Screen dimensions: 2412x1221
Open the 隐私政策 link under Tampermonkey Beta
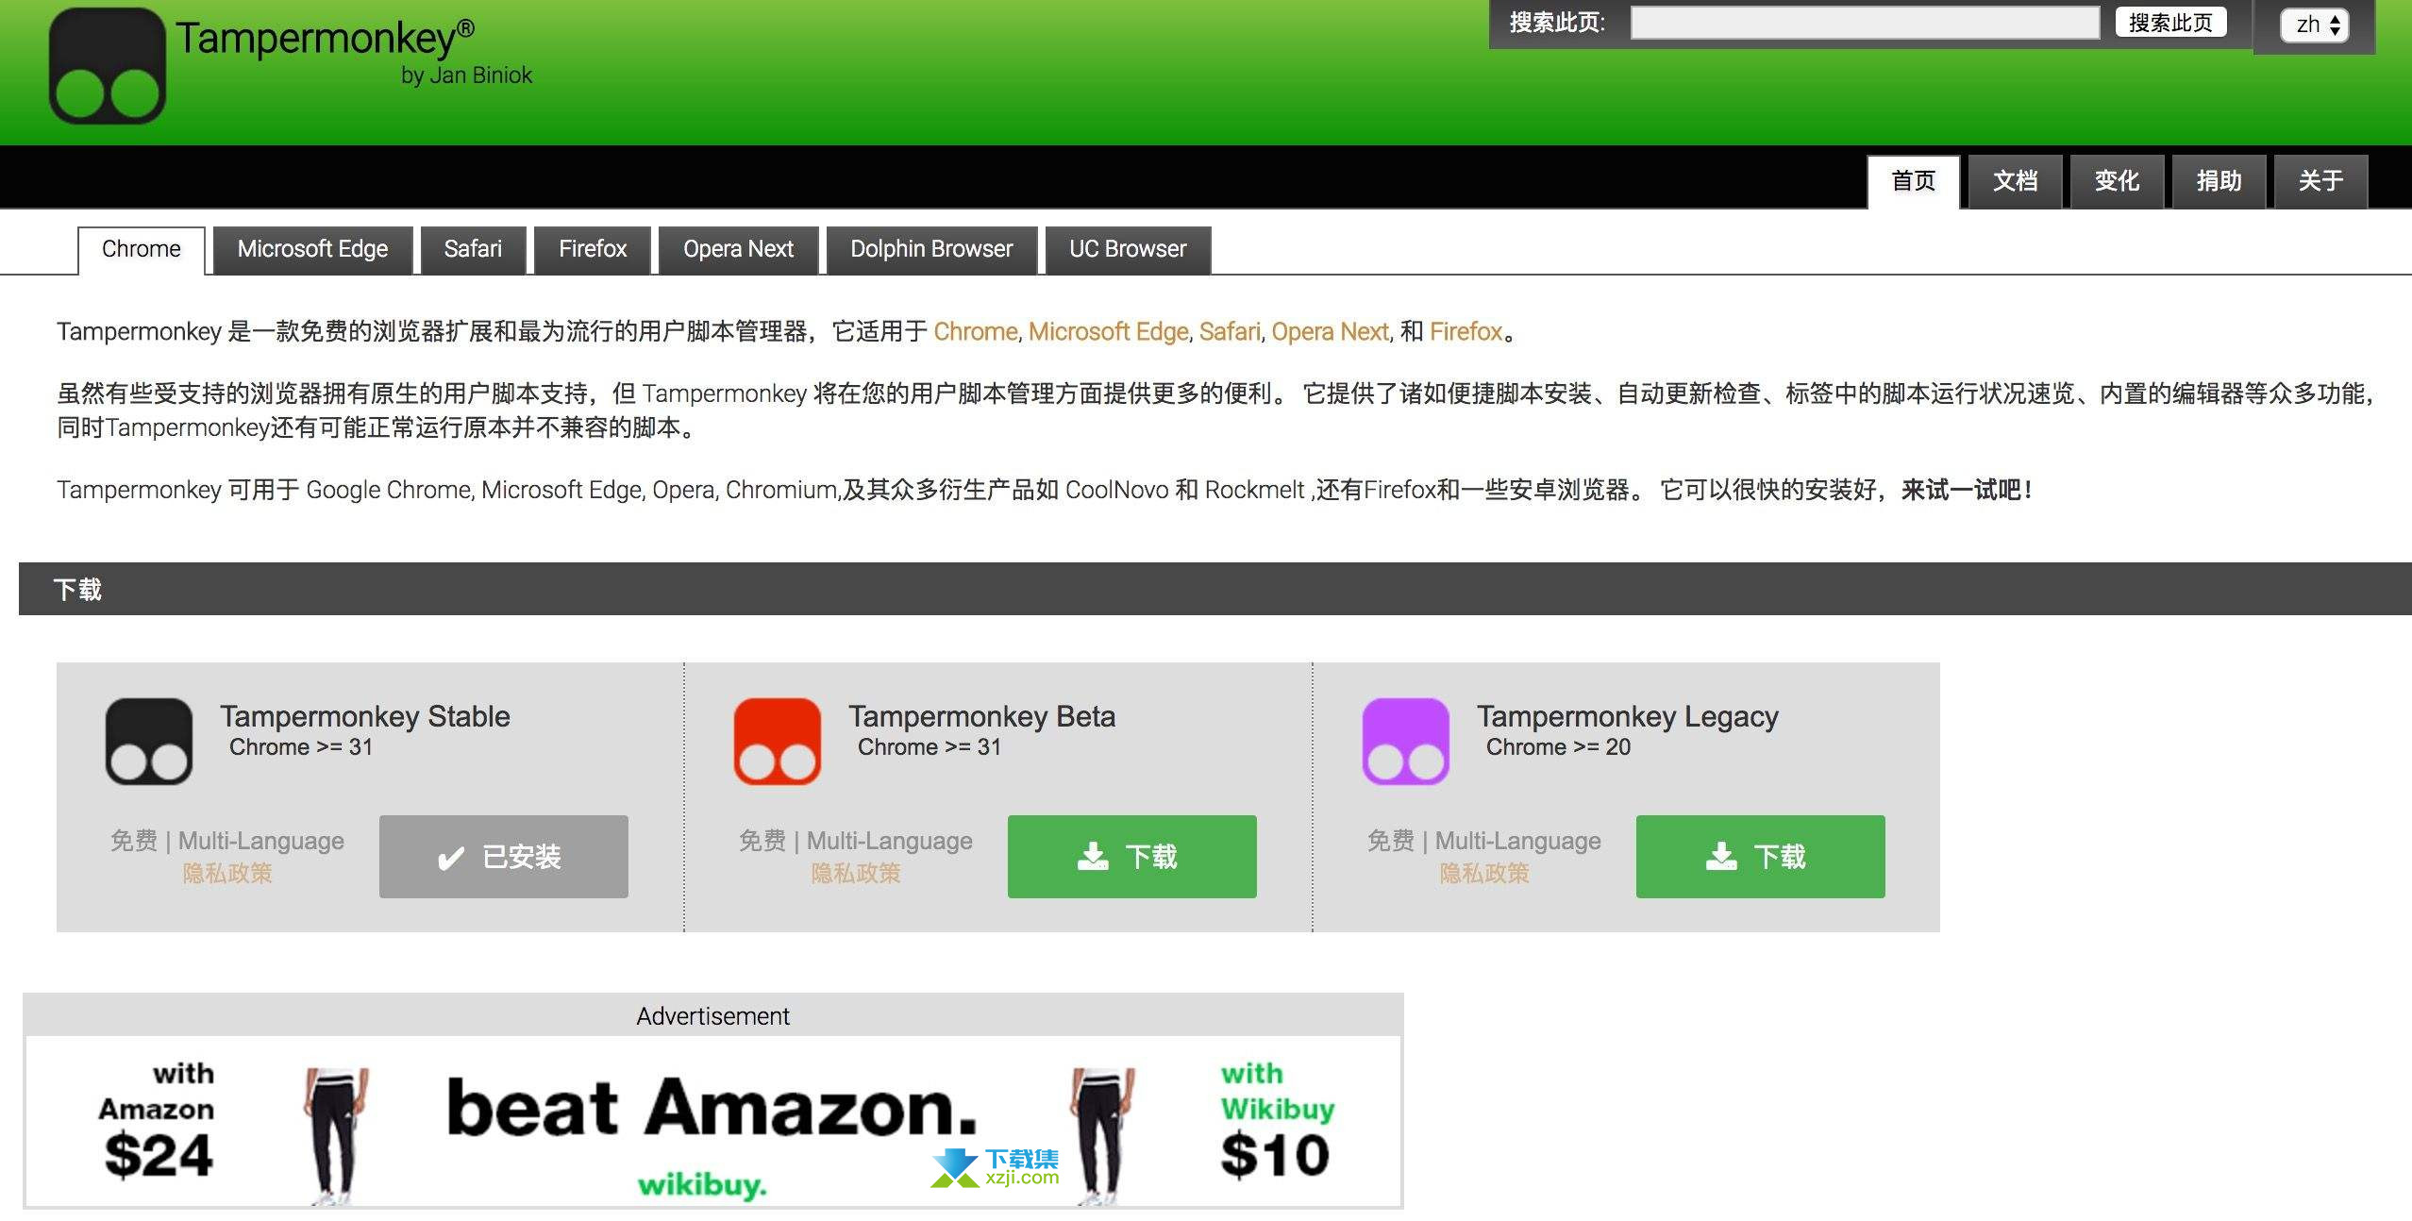[x=856, y=874]
